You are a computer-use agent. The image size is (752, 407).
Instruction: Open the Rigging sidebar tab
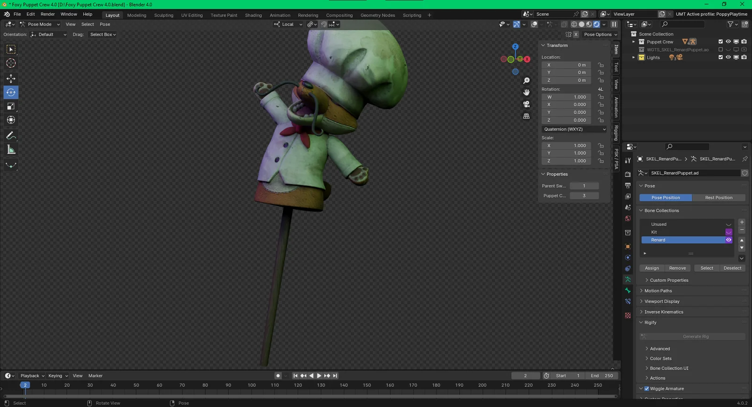pyautogui.click(x=616, y=133)
